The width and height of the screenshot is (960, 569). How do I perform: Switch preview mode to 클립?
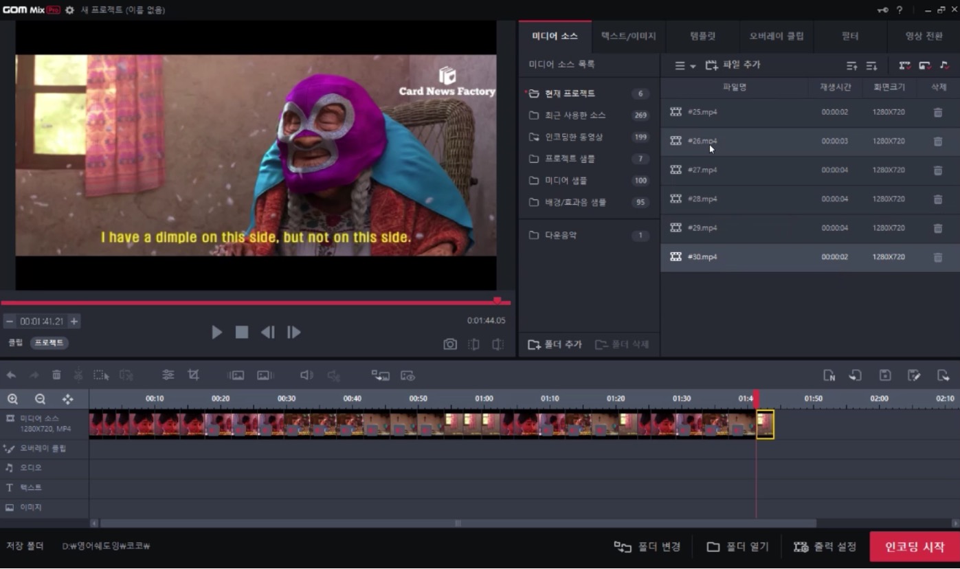[15, 342]
